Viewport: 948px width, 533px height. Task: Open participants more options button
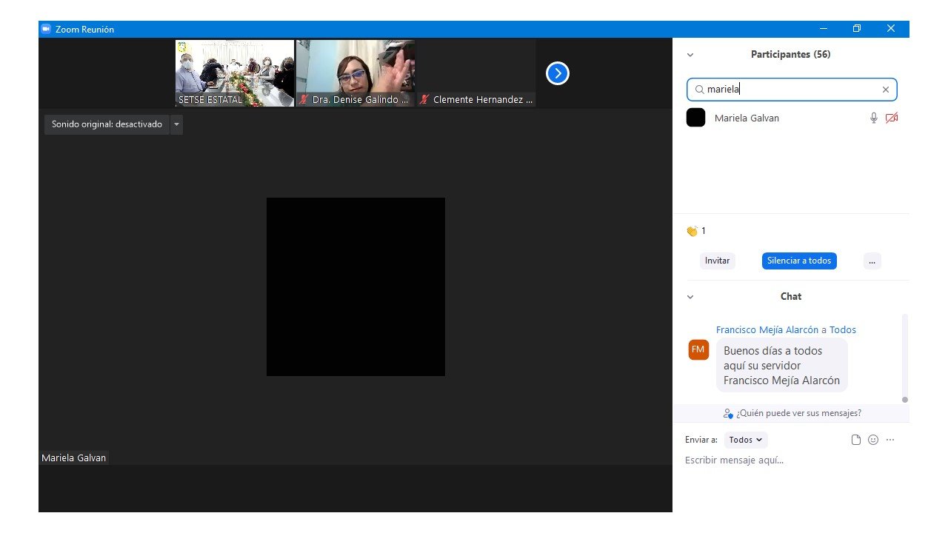872,261
